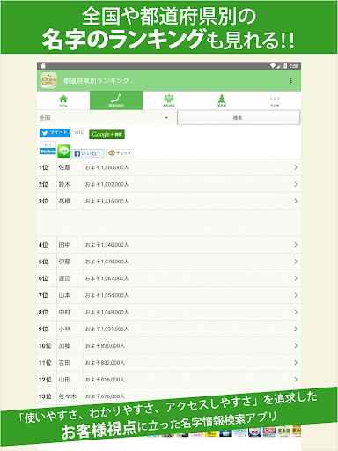Click およそ1,802,000人 population text
The height and width of the screenshot is (451, 338).
107,184
